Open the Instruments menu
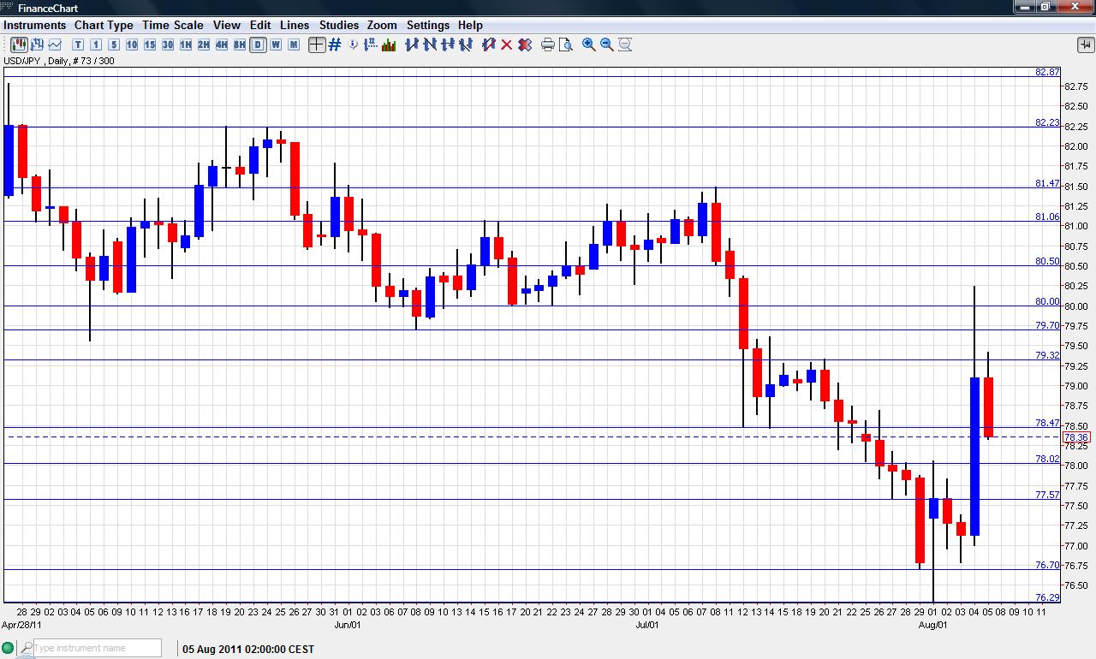 click(x=34, y=25)
